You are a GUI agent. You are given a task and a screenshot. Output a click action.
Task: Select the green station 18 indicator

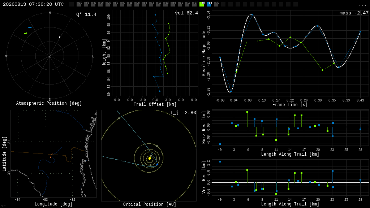(202, 4)
